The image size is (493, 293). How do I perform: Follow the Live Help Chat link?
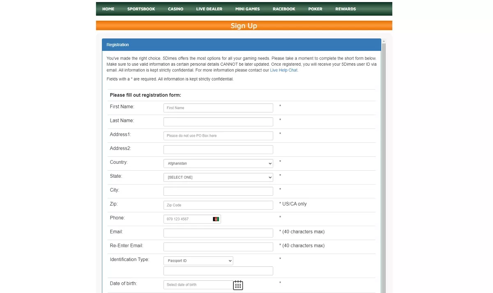click(x=284, y=70)
